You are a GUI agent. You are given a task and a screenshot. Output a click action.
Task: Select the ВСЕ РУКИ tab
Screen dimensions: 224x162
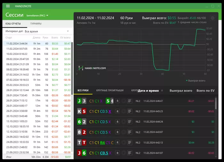(x=83, y=90)
